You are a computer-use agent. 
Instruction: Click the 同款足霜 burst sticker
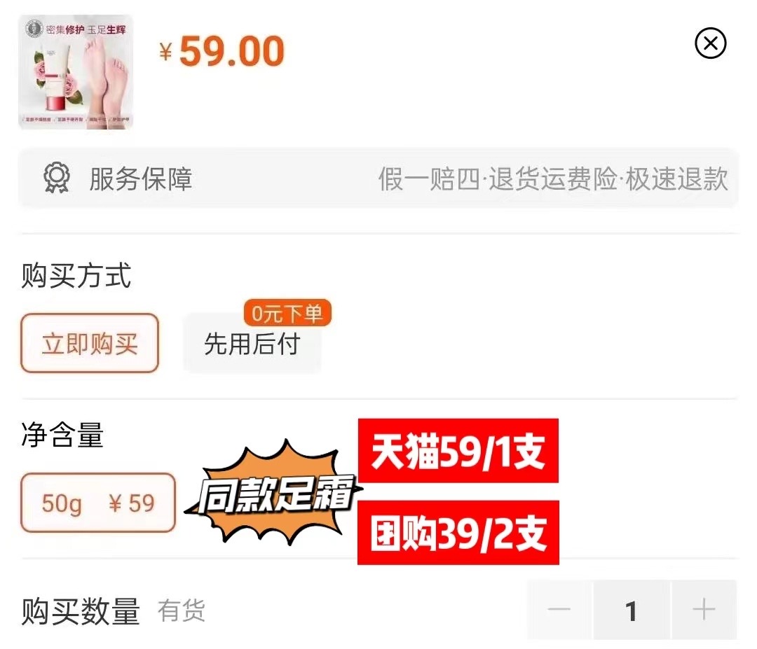tap(274, 494)
